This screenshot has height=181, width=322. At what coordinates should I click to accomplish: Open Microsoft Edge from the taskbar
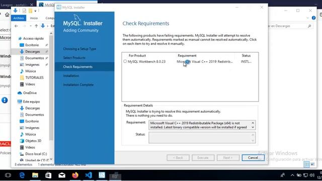pos(22,175)
